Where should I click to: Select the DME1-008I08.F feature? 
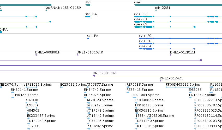click(x=47, y=52)
